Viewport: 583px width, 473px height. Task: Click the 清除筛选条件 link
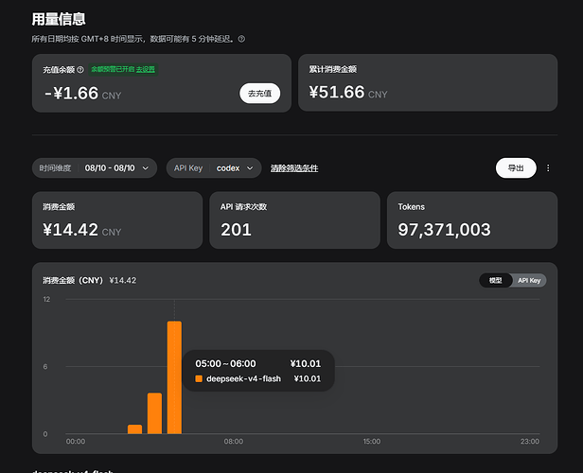[294, 168]
